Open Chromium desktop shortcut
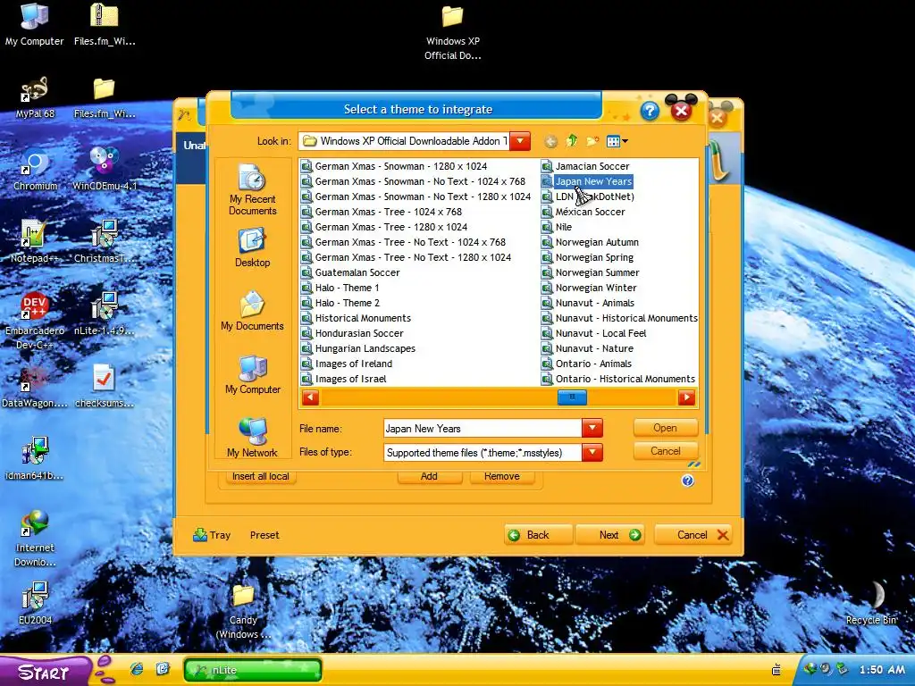Screen dimensions: 915x686 [x=35, y=171]
